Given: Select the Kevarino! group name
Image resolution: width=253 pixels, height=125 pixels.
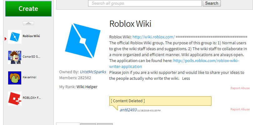Looking at the screenshot, I should 30,77.
